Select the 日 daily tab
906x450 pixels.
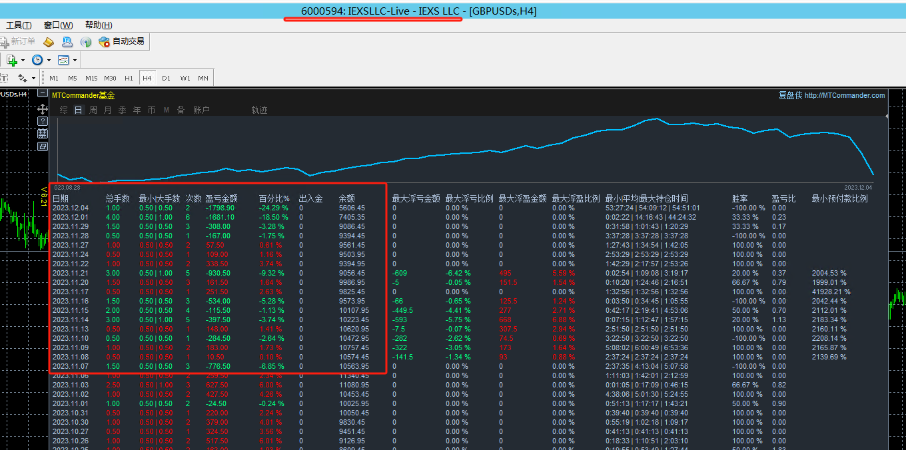pyautogui.click(x=78, y=110)
